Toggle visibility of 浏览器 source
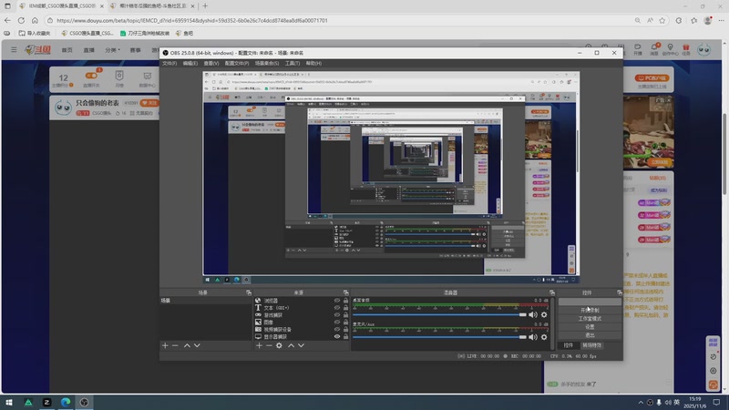Image resolution: width=729 pixels, height=410 pixels. [x=337, y=300]
